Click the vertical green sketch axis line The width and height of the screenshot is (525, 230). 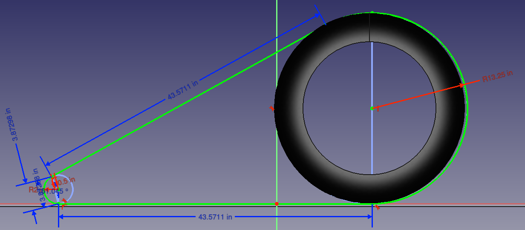[277, 128]
